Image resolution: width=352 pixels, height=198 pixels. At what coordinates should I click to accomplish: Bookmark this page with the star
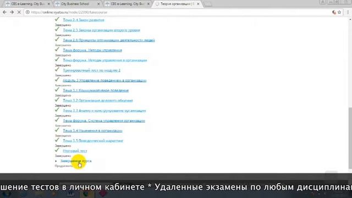click(339, 12)
